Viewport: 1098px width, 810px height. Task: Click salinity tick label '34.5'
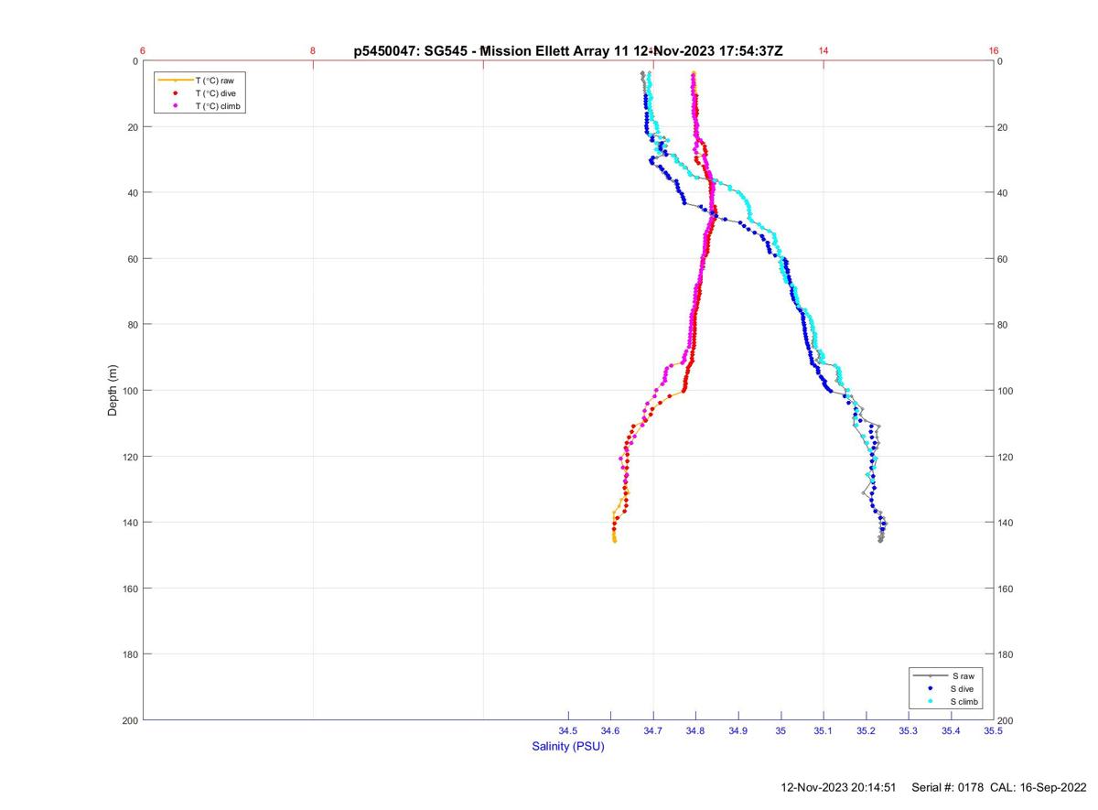point(568,730)
